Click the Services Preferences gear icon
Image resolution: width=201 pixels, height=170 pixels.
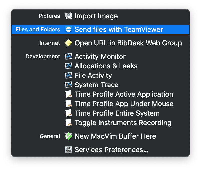tap(68, 150)
